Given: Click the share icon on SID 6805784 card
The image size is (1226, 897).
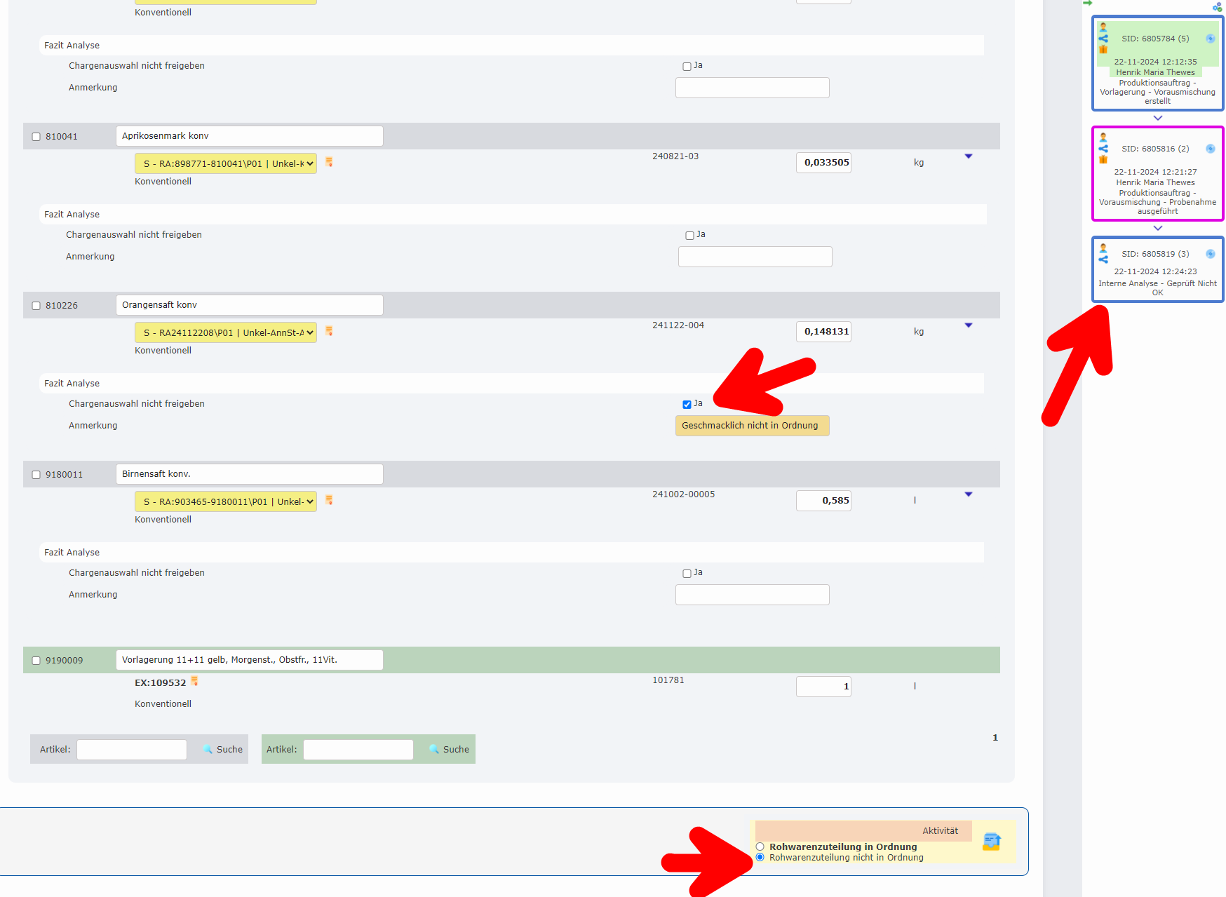Looking at the screenshot, I should point(1103,39).
